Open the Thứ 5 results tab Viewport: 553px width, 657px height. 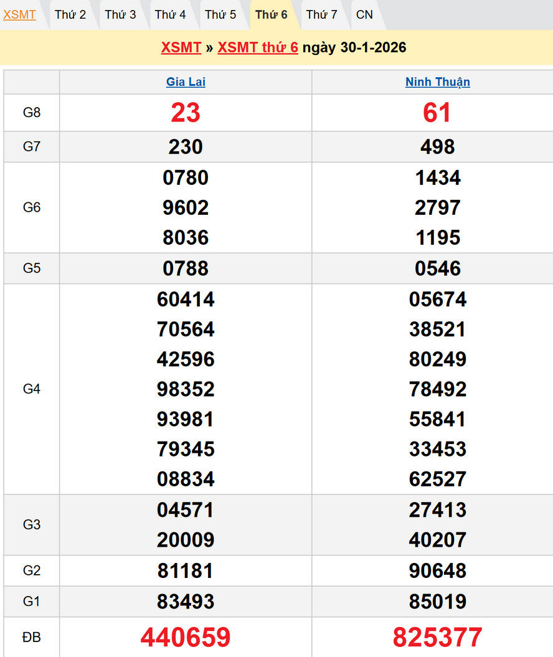pos(220,14)
